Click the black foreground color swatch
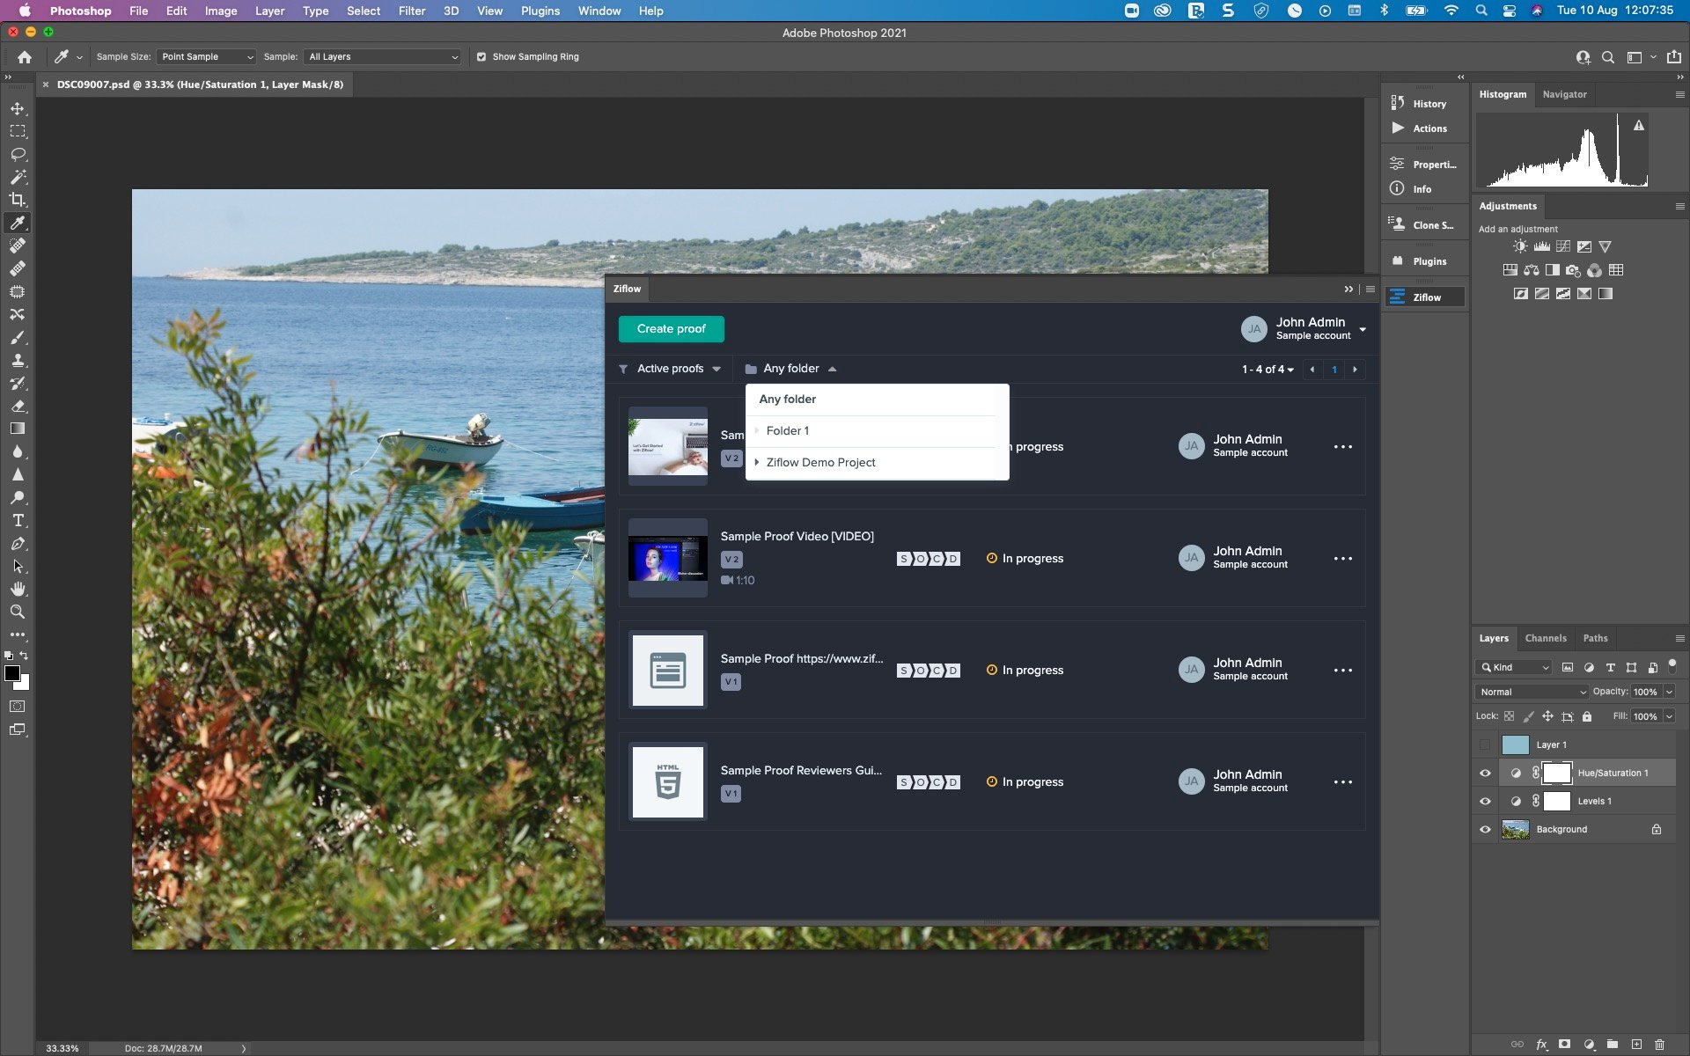The height and width of the screenshot is (1056, 1690). click(12, 673)
